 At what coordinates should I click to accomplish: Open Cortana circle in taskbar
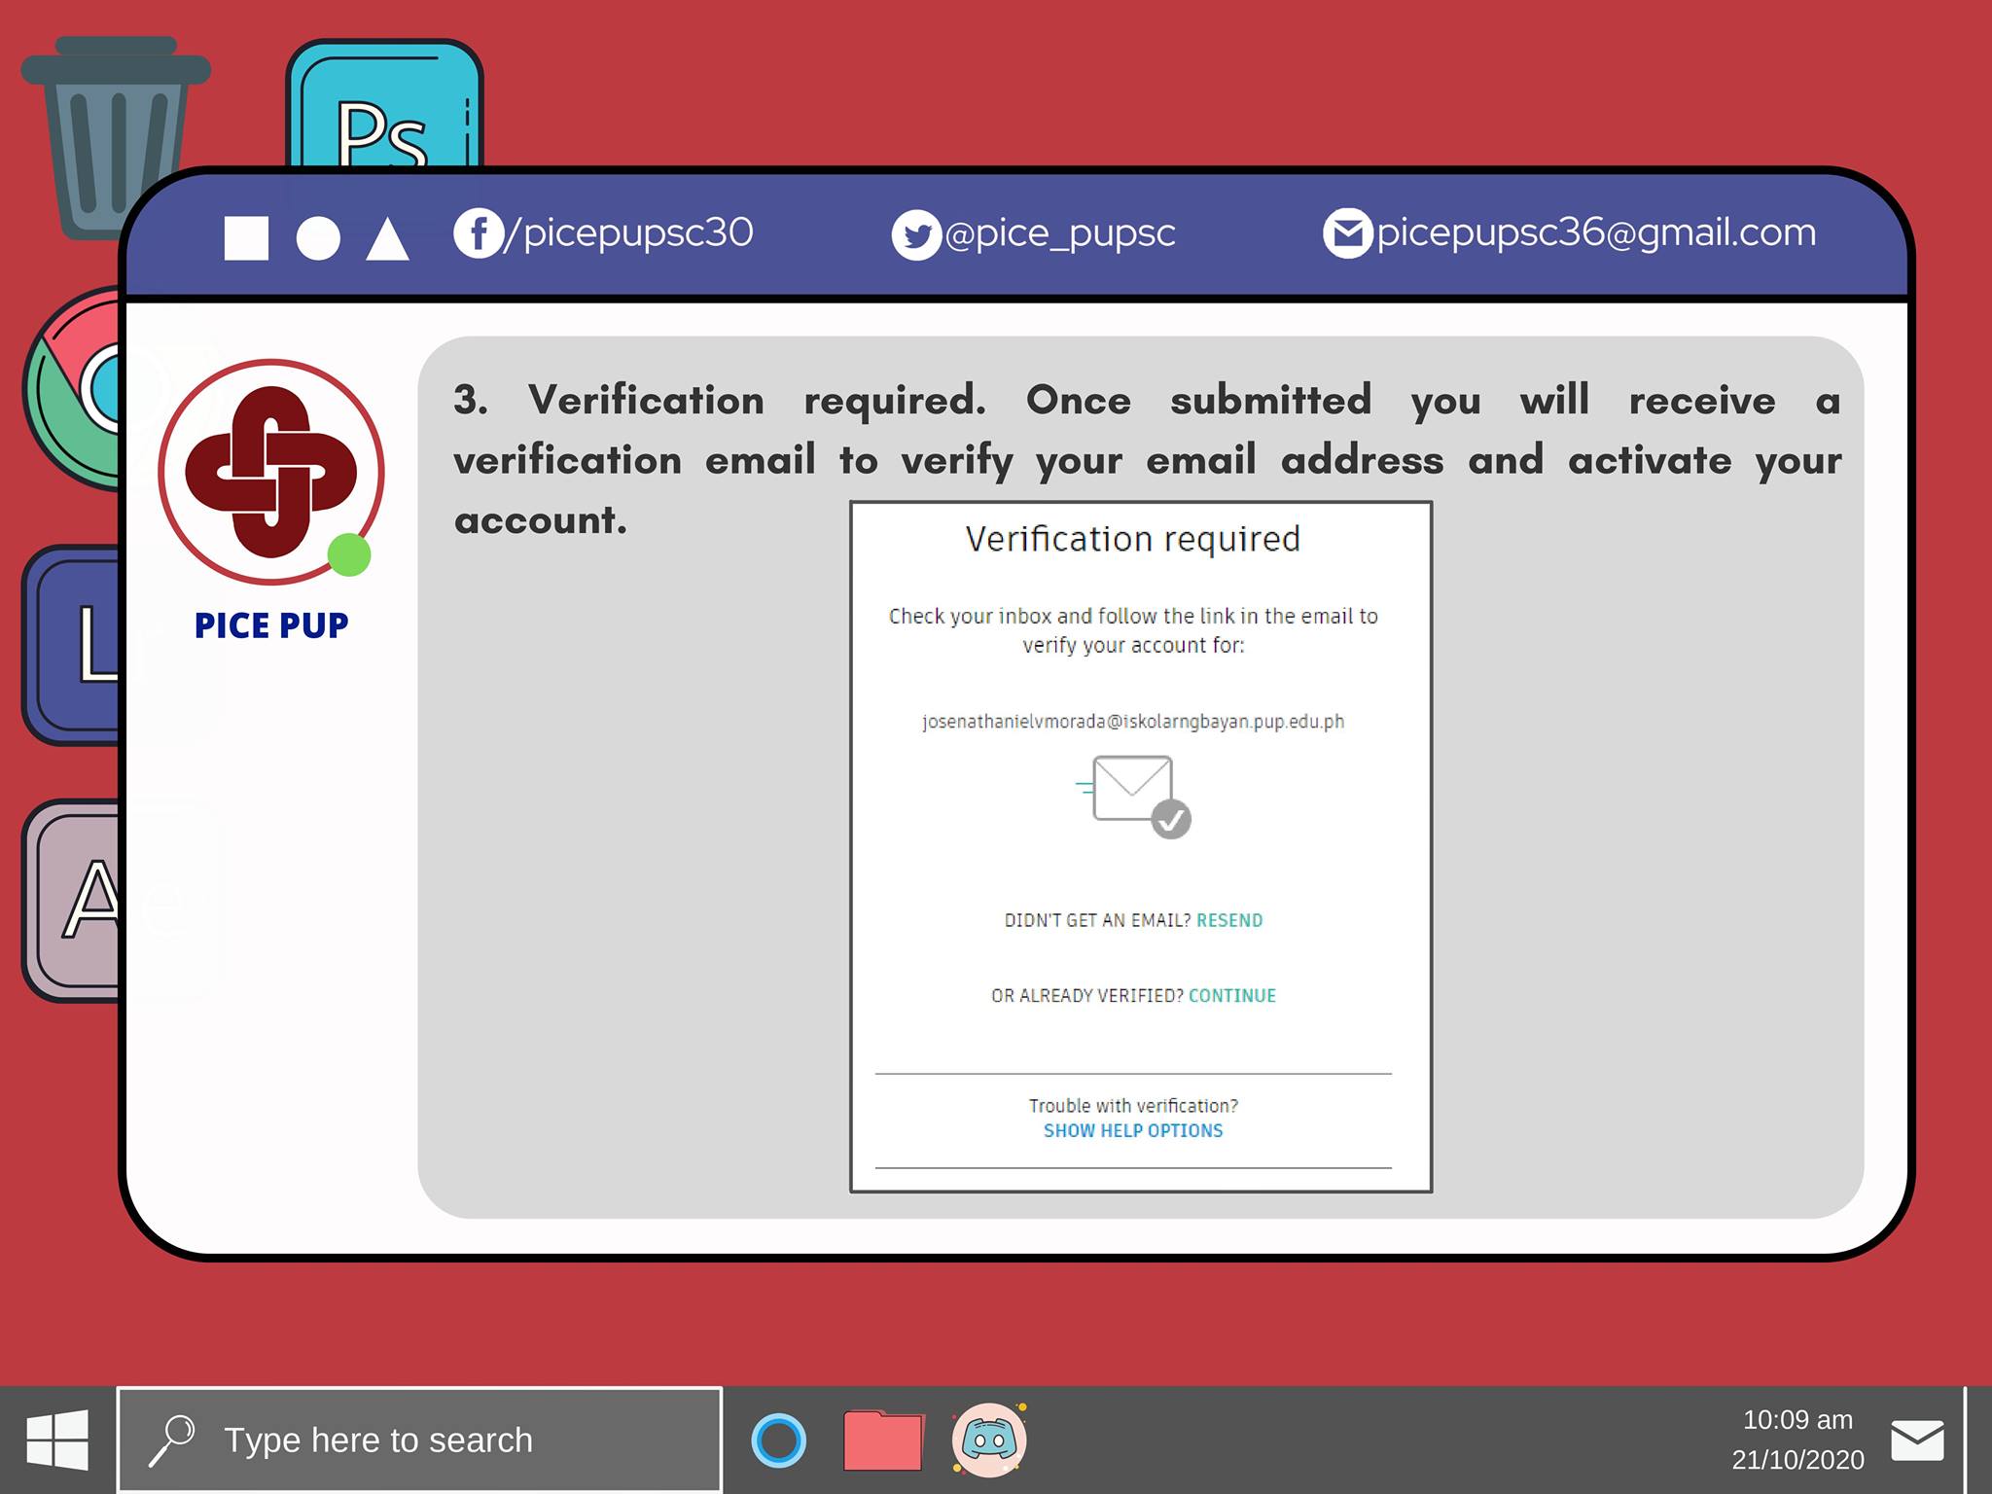coord(778,1441)
